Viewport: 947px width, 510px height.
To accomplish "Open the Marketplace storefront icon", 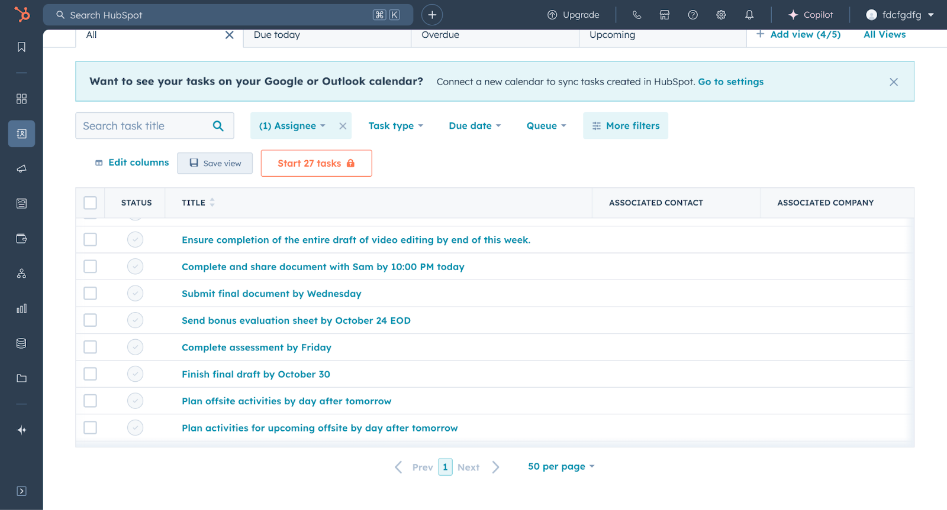I will [665, 15].
